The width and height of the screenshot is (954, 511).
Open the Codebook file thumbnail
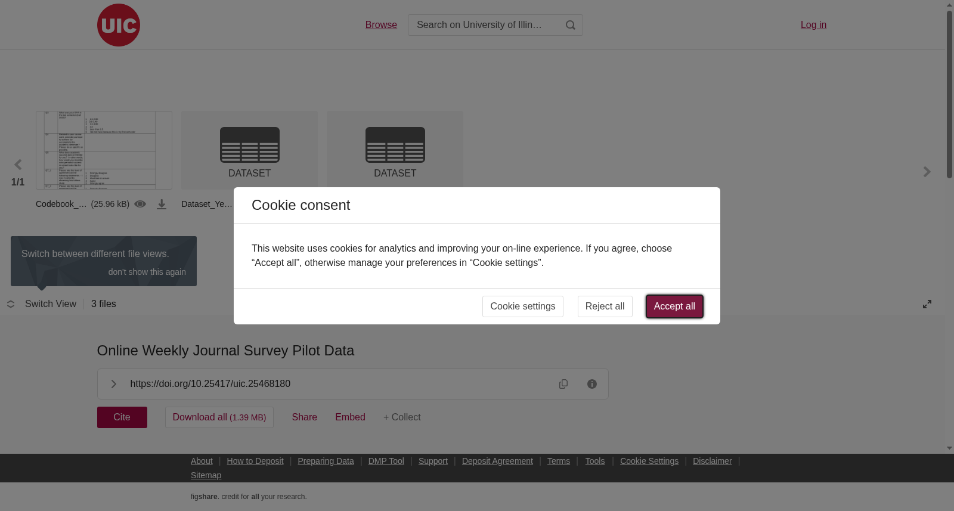pos(104,150)
